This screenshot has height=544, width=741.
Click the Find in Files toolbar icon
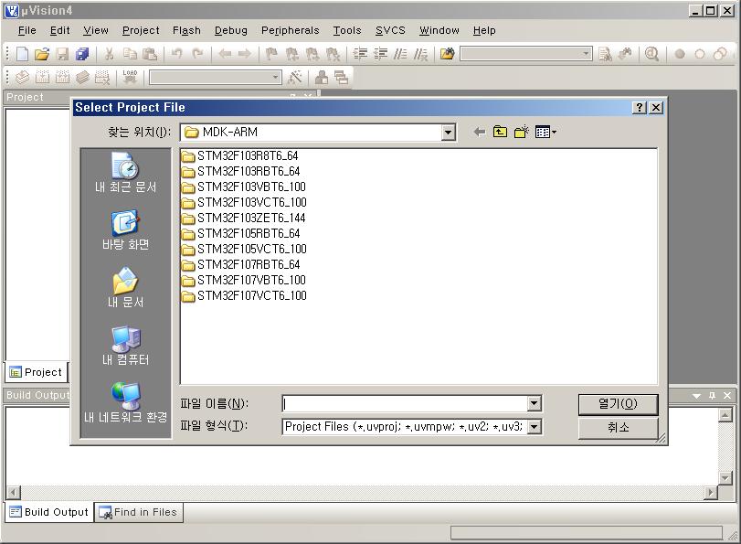coord(447,54)
